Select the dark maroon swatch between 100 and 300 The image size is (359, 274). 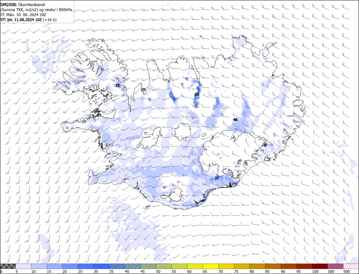[320, 266]
